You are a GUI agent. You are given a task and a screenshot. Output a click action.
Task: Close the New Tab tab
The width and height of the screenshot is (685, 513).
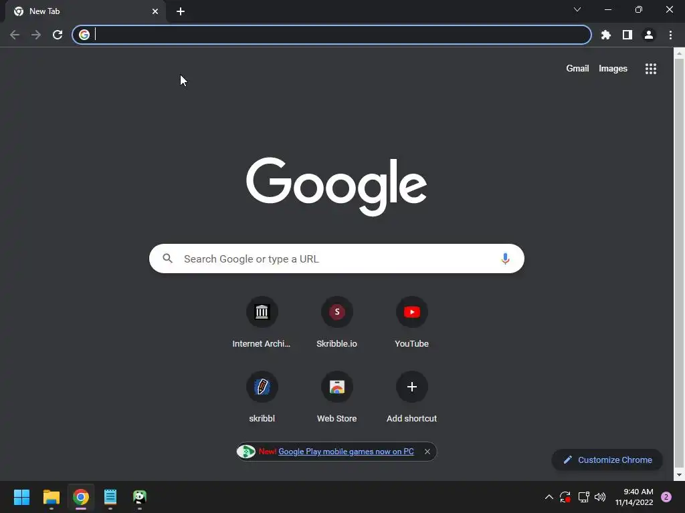155,11
